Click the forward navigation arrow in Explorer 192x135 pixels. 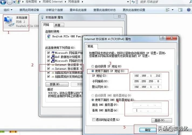click(9, 2)
